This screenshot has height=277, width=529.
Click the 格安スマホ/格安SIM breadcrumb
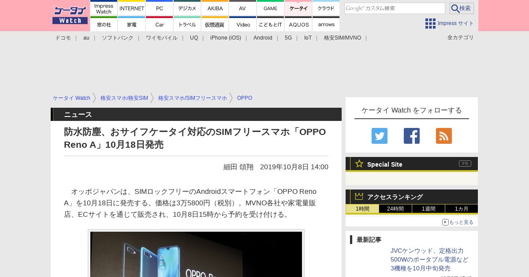pyautogui.click(x=124, y=98)
